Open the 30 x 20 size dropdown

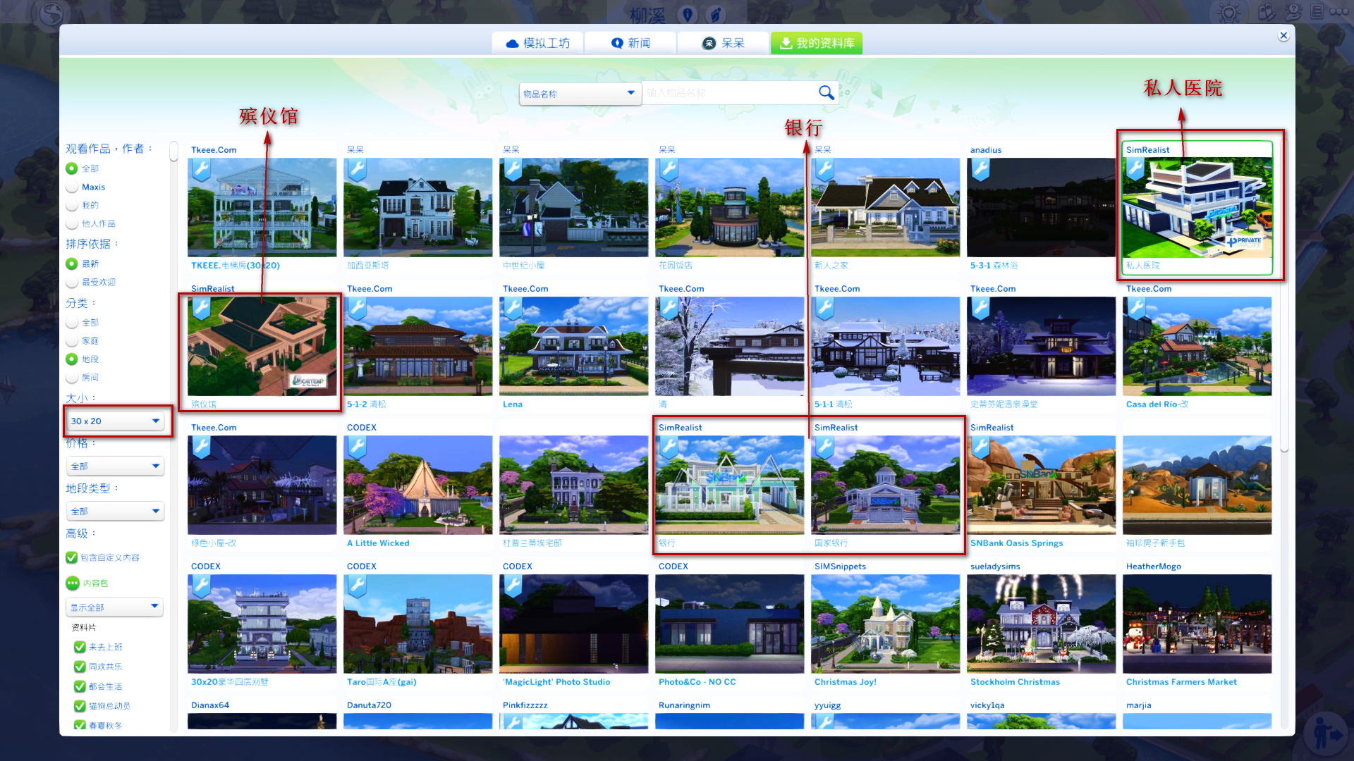[115, 421]
